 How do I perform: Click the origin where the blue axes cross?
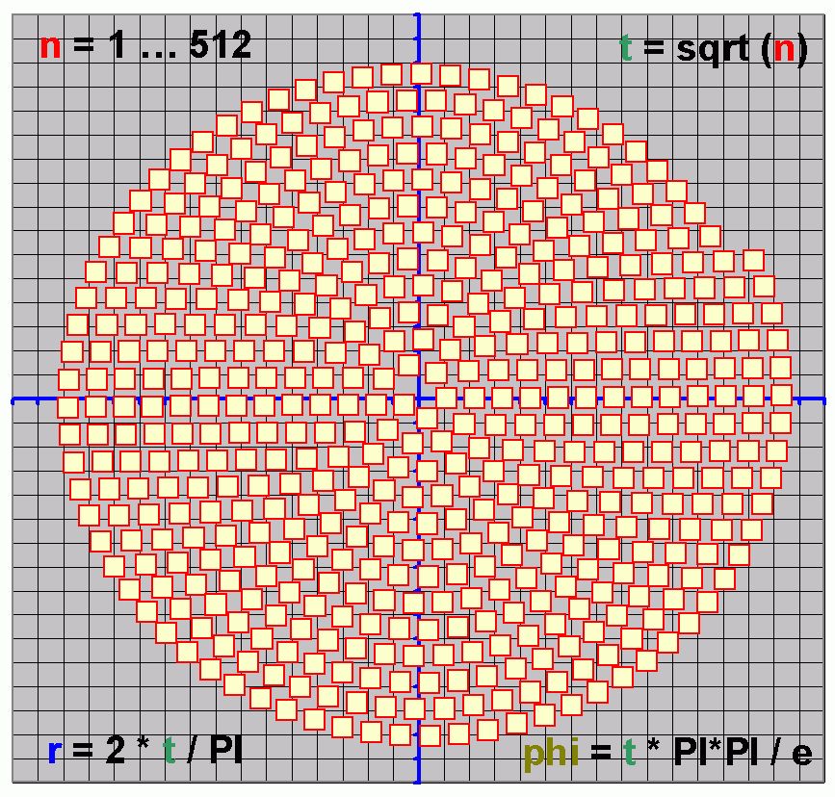pos(418,399)
